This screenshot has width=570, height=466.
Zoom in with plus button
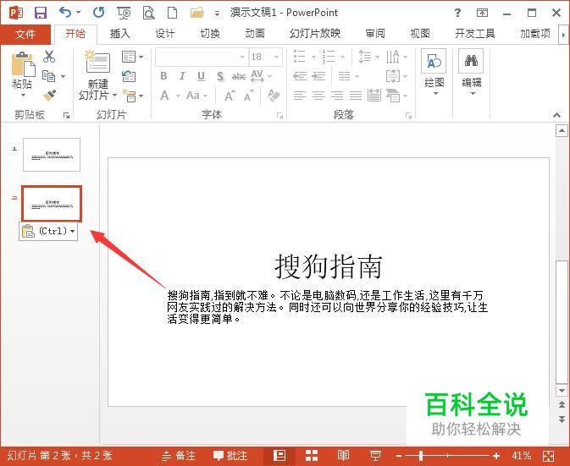pyautogui.click(x=496, y=456)
